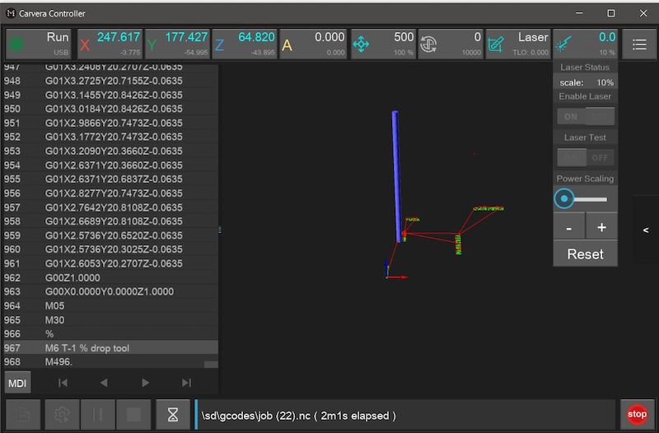The image size is (659, 433).
Task: Click the Power Scaling slider knob
Action: [564, 198]
